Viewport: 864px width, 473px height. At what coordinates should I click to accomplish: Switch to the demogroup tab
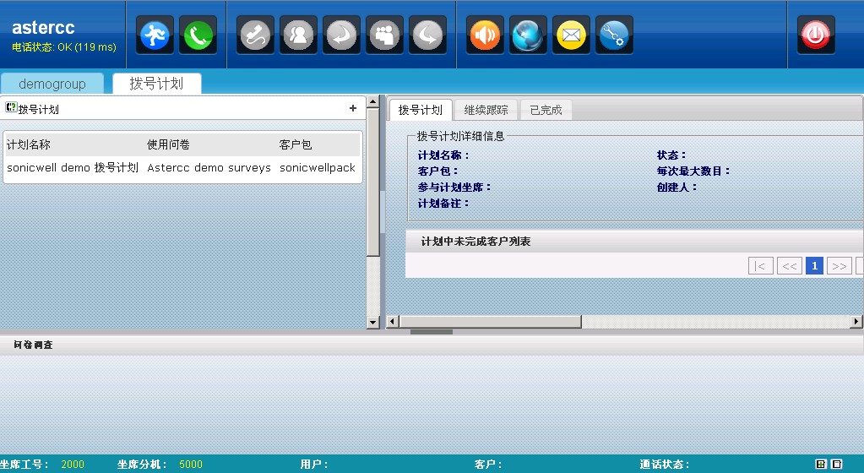(x=52, y=84)
